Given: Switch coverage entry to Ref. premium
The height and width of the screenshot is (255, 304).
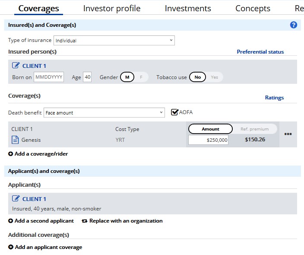Looking at the screenshot, I should (x=254, y=129).
